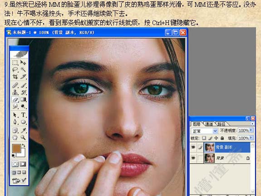Select the Eyedropper tool
Viewport: 261px width, 196px height.
pos(23,130)
